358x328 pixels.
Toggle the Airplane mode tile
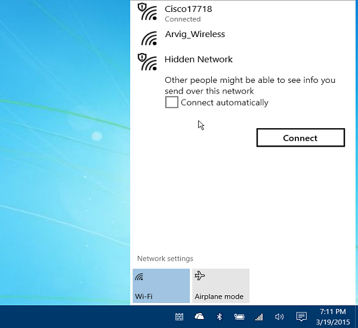tap(221, 286)
